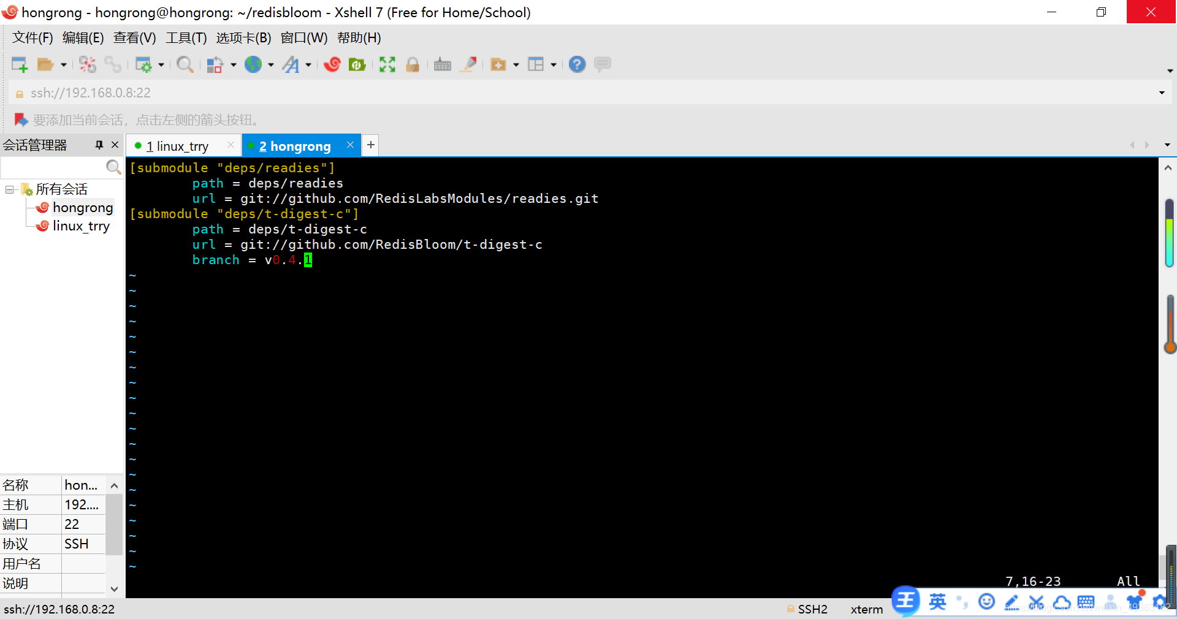Image resolution: width=1177 pixels, height=619 pixels.
Task: Click the Color Scheme squares icon
Action: coord(215,64)
